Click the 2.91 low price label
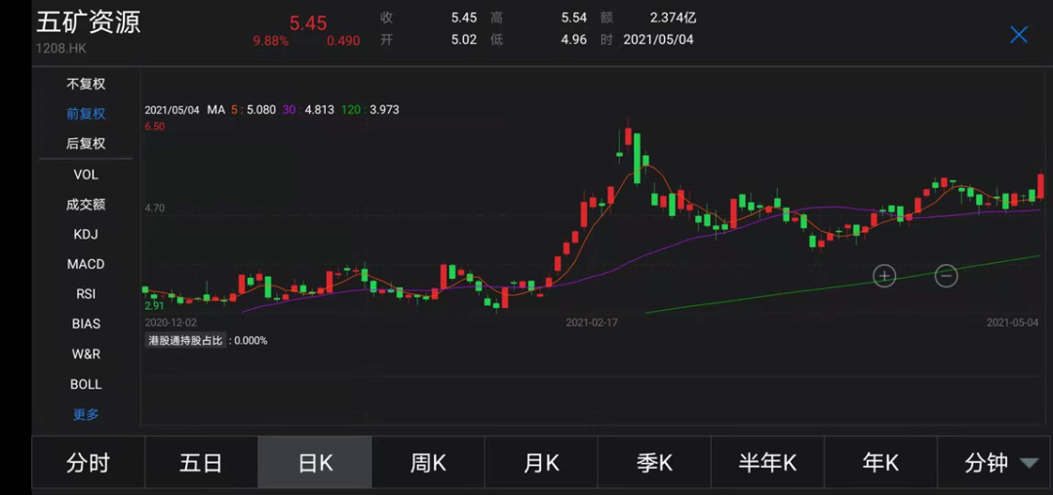Viewport: 1053px width, 495px height. pyautogui.click(x=154, y=306)
